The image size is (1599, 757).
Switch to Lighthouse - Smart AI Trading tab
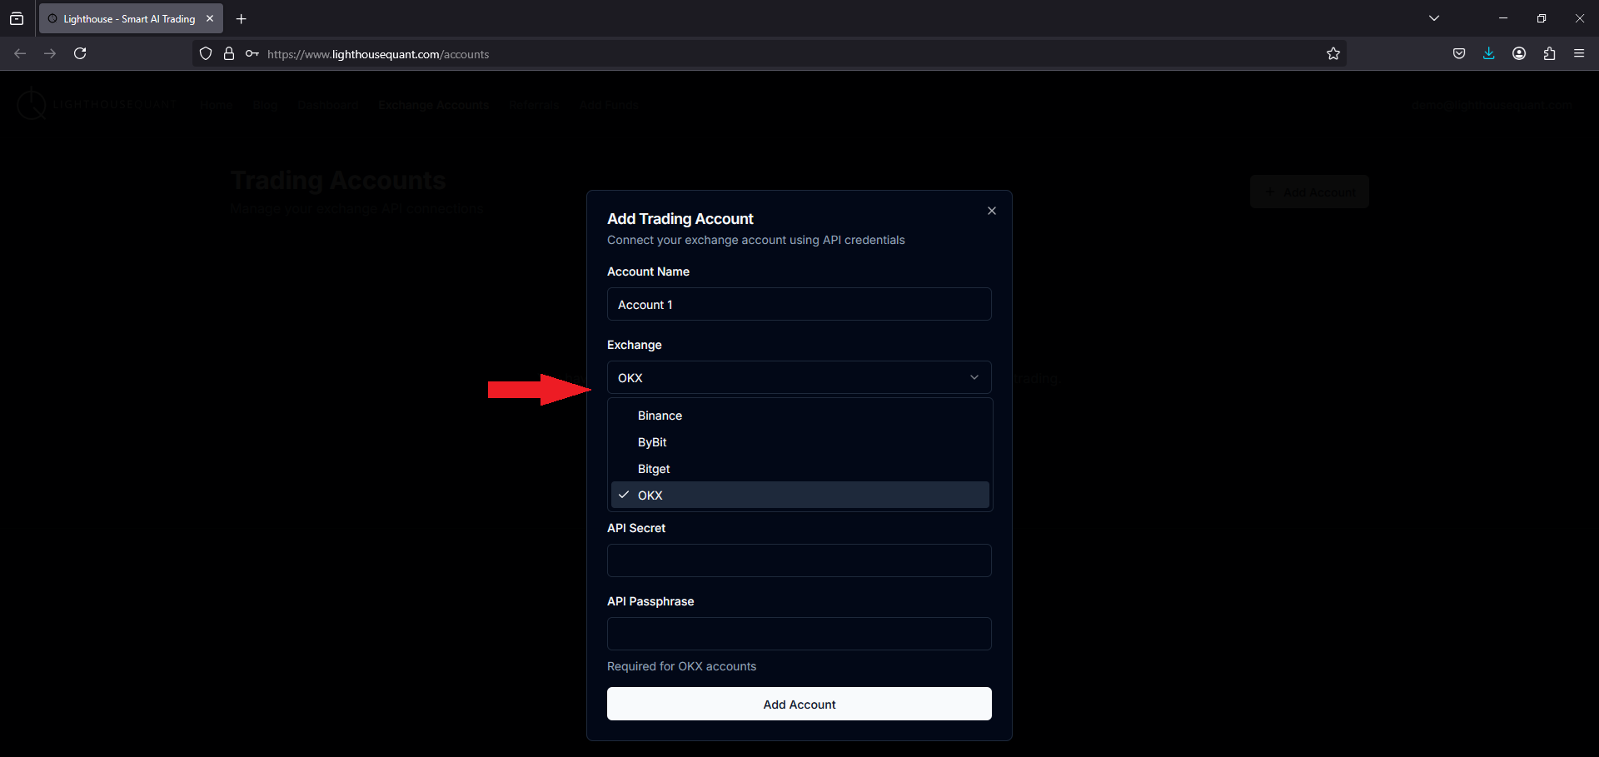[x=131, y=18]
